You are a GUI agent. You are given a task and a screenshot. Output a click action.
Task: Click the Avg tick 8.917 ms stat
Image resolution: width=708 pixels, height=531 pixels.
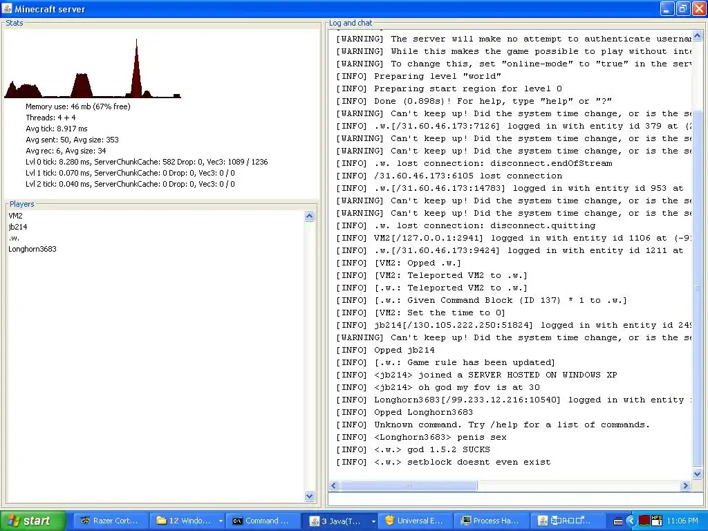[x=57, y=129]
